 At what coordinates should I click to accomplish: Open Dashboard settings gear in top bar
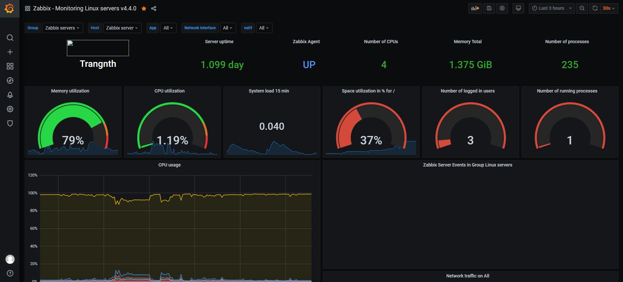click(x=502, y=8)
